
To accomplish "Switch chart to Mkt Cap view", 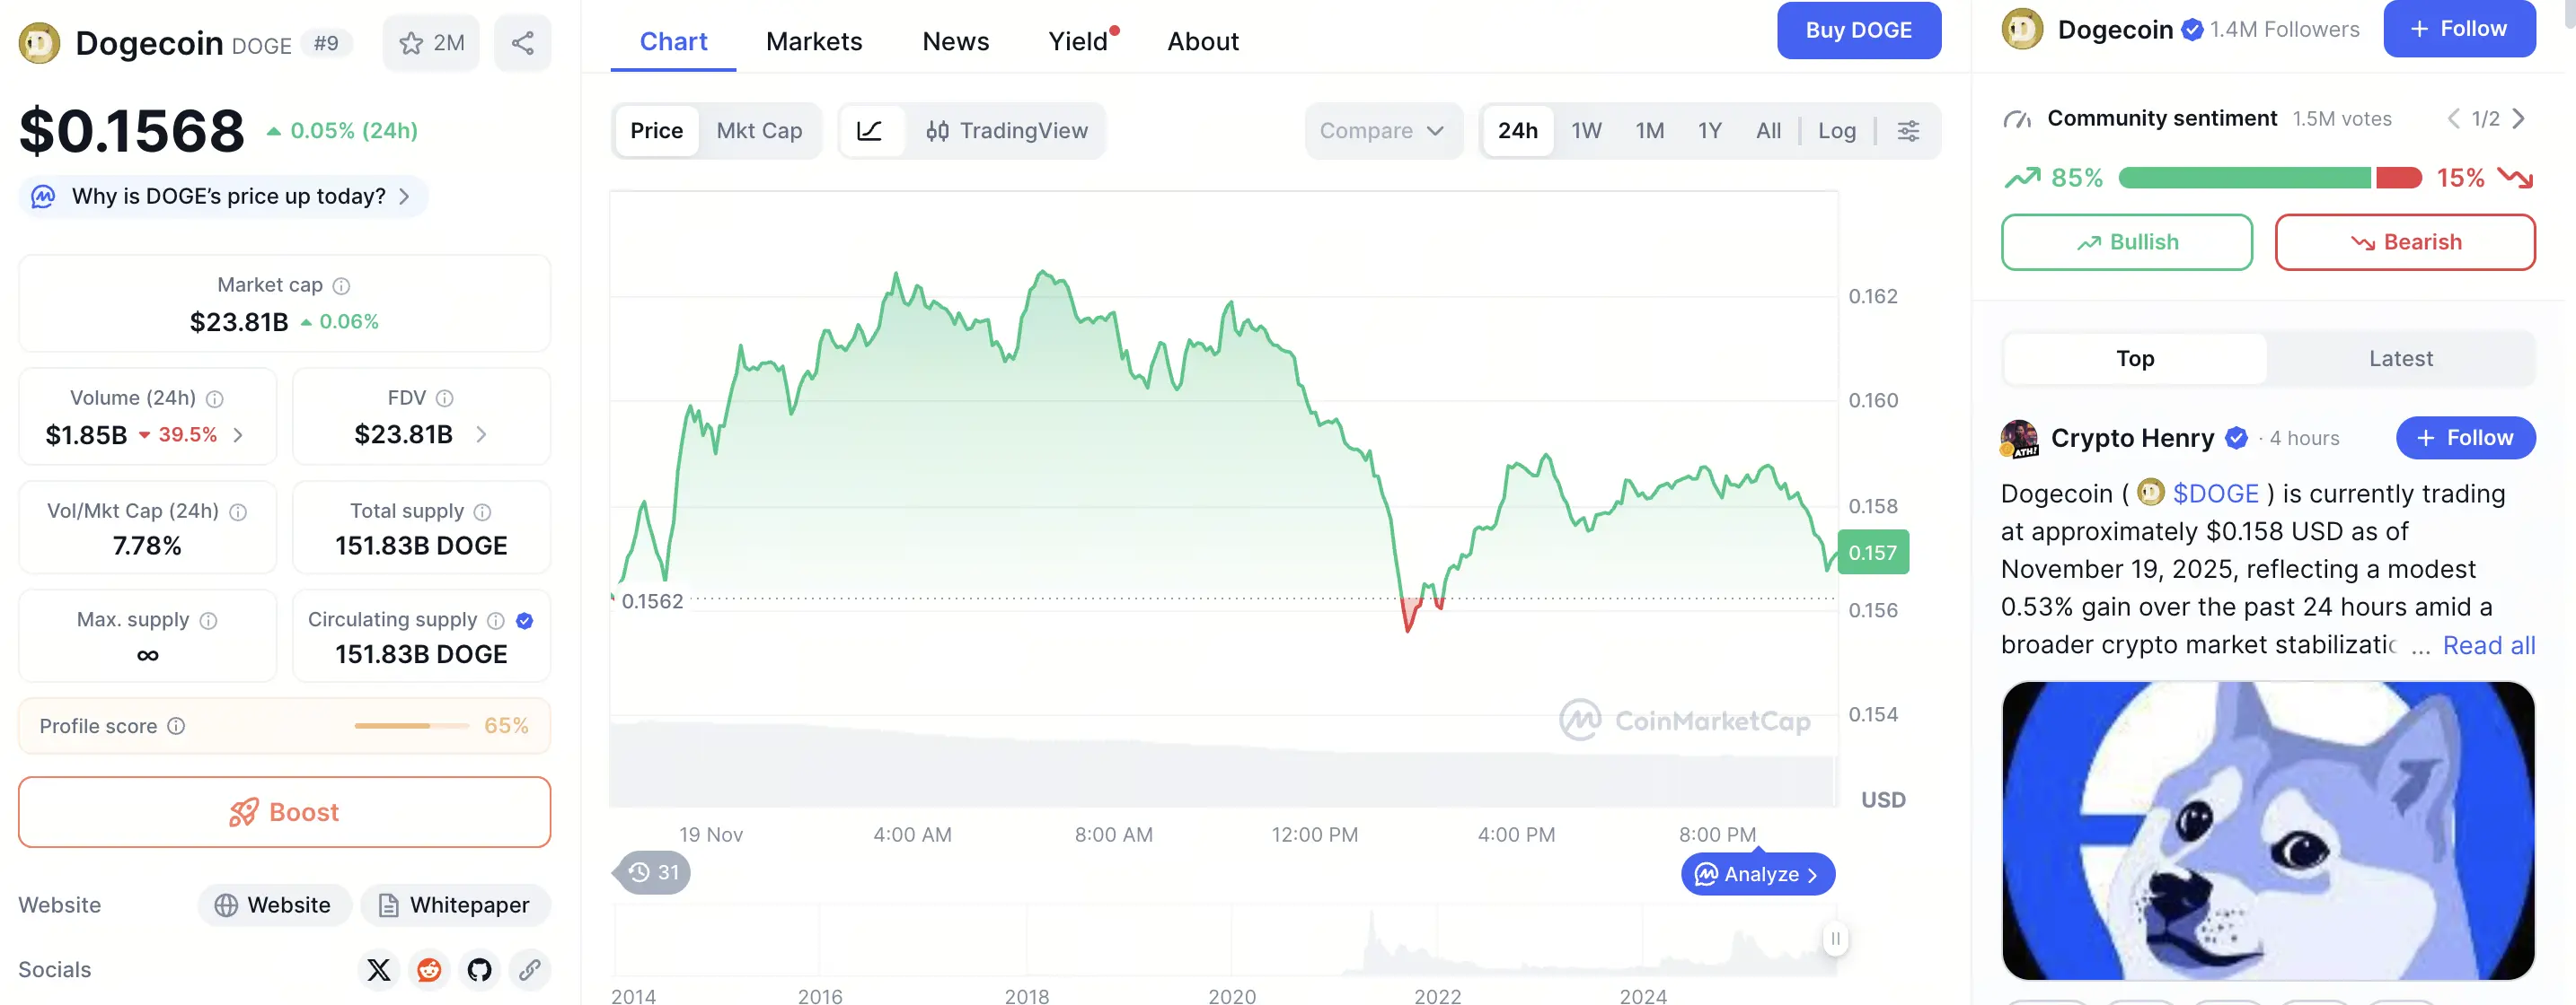I will tap(759, 131).
